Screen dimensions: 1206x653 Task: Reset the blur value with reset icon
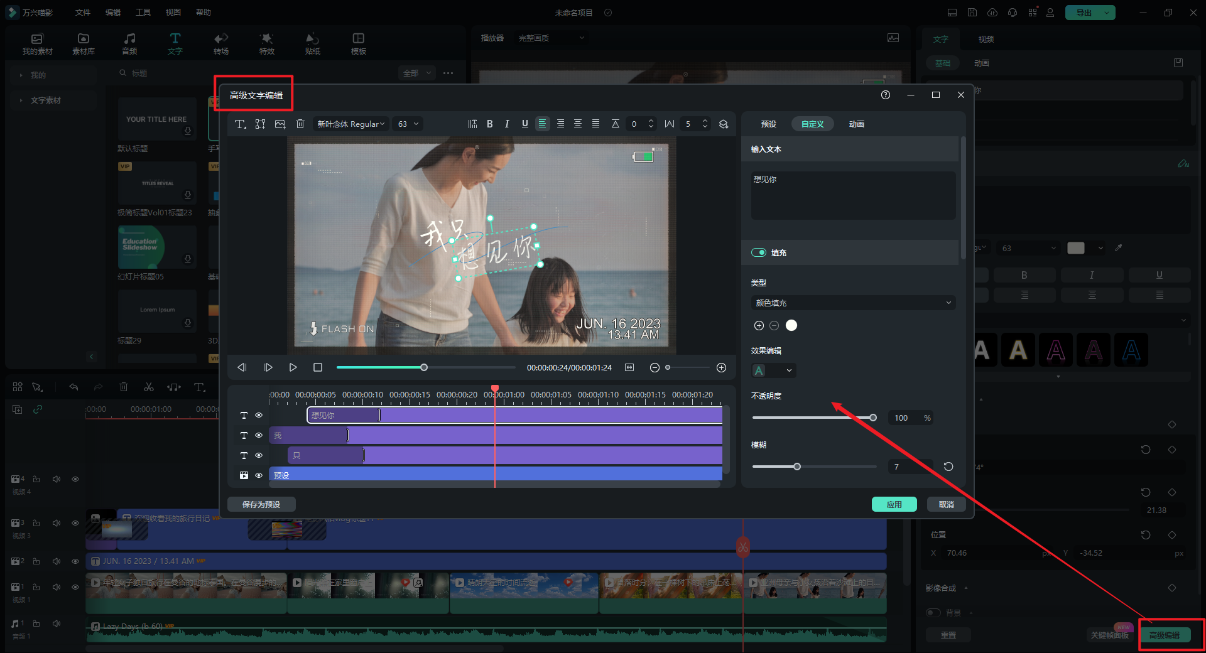coord(948,467)
